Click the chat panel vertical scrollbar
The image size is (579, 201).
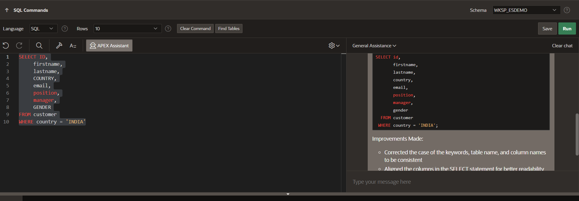pyautogui.click(x=577, y=134)
